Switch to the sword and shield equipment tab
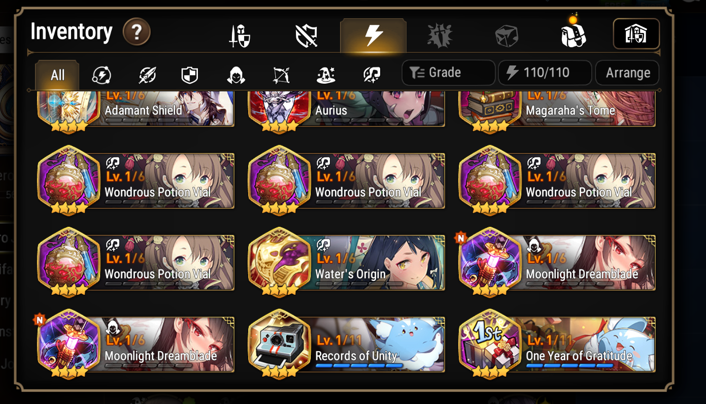Image resolution: width=706 pixels, height=404 pixels. 240,37
